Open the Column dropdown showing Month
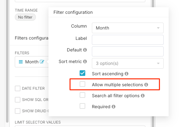Viewport: 191px width, 127px height. 127,28
